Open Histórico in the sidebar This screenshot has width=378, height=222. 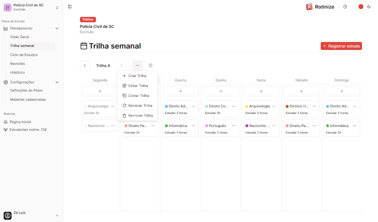pyautogui.click(x=18, y=72)
